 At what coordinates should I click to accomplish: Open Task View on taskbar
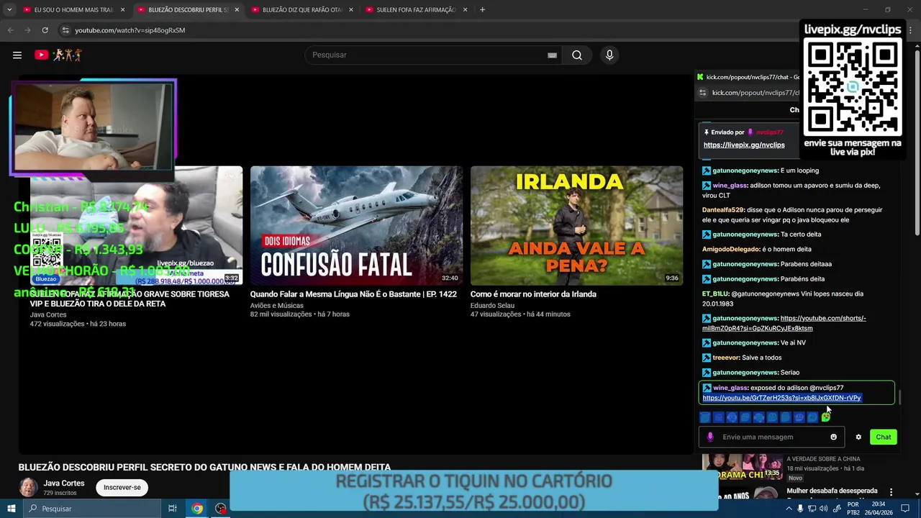pos(173,509)
